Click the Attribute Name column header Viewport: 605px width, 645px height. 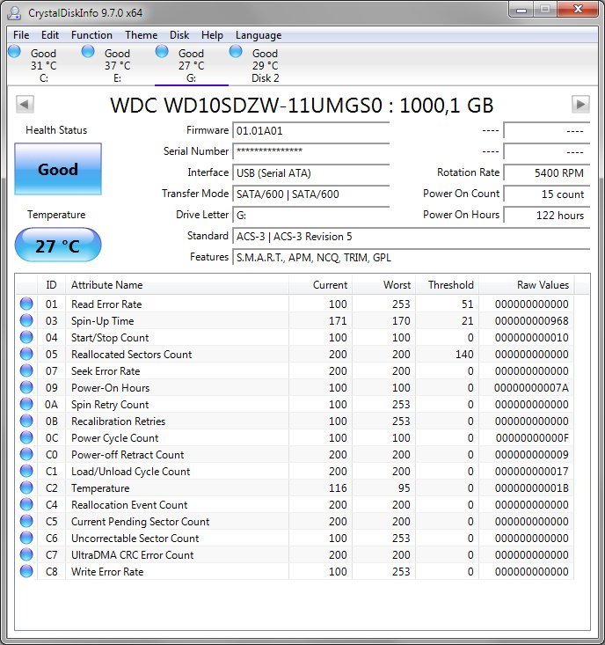point(177,284)
